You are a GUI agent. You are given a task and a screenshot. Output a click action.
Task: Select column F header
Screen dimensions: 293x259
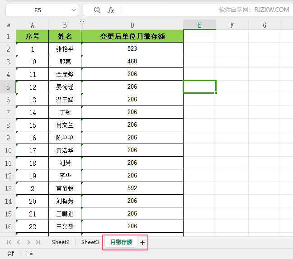232,25
